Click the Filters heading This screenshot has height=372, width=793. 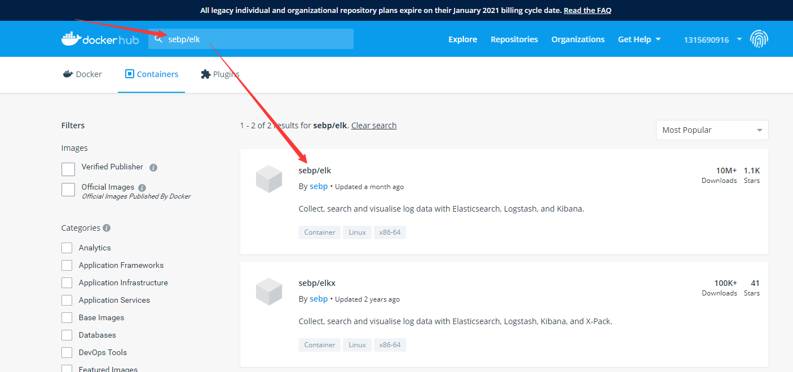73,126
